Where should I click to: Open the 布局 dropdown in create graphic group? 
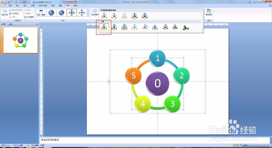[x=13, y=17]
